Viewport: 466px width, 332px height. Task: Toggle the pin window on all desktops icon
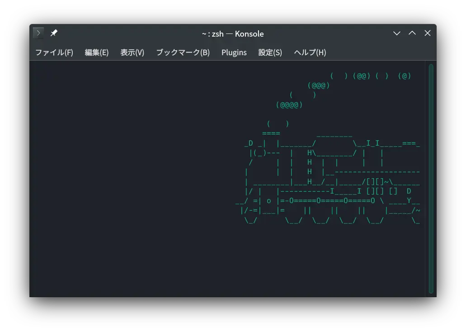coord(54,33)
